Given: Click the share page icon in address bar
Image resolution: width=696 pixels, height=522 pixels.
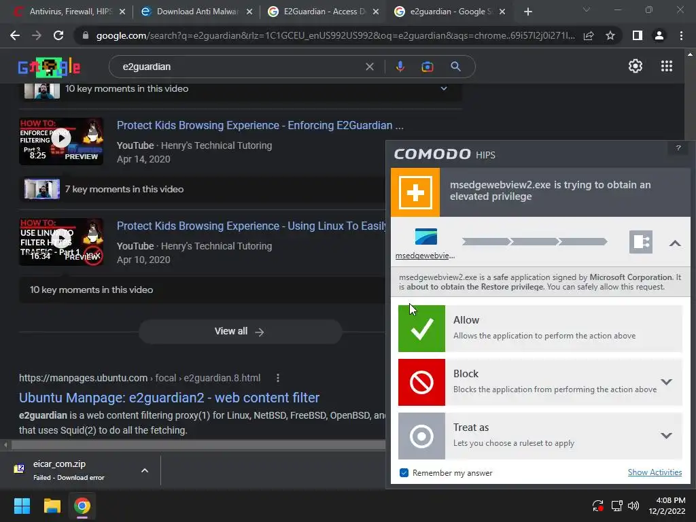Looking at the screenshot, I should point(589,35).
